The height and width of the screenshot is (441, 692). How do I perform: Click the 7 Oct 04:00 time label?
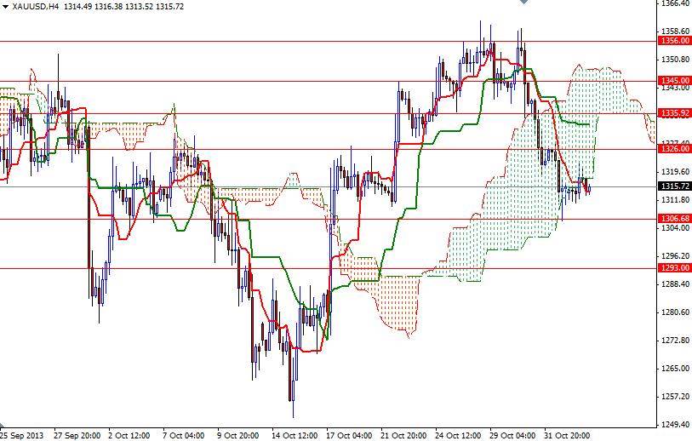coord(184,436)
